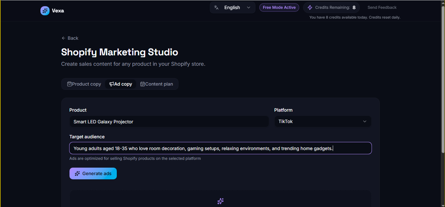
Task: Click the back arrow icon
Action: coord(64,38)
